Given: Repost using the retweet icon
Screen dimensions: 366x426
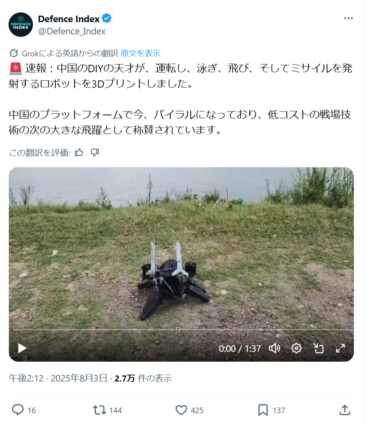Looking at the screenshot, I should pos(99,410).
